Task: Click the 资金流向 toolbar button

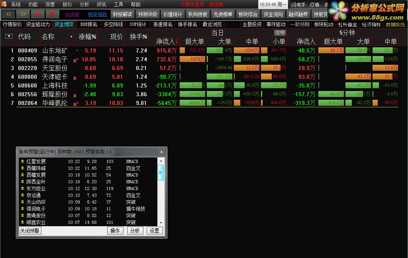Action: click(x=273, y=14)
